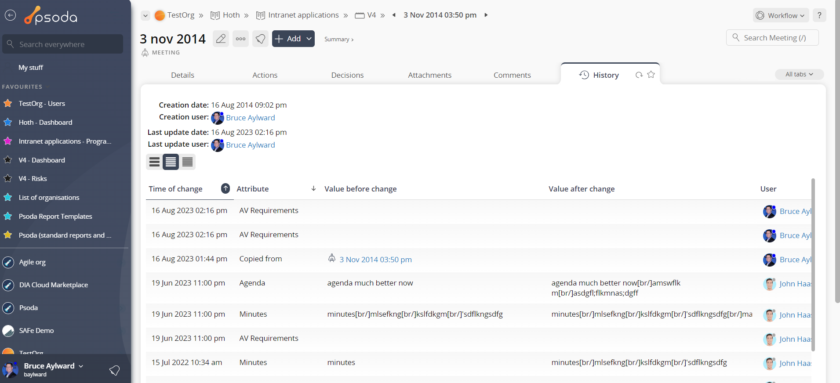The width and height of the screenshot is (840, 383).
Task: Refresh the History tab
Action: click(639, 75)
